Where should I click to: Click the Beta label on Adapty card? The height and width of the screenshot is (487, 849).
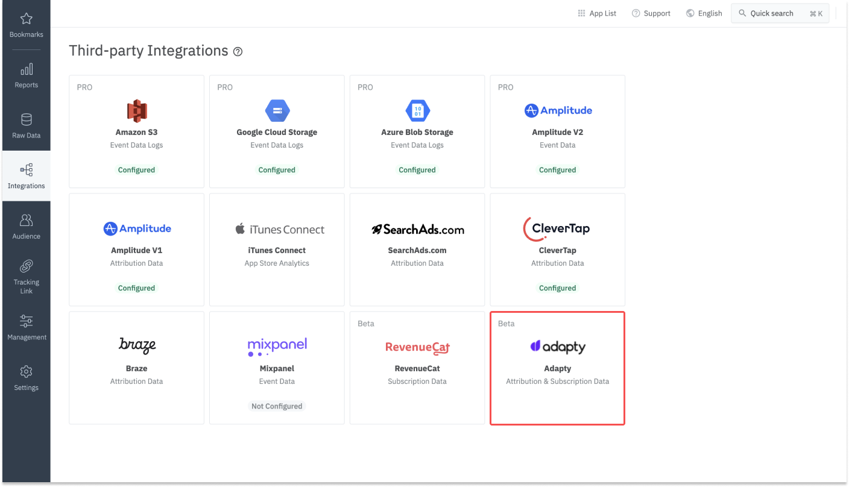point(507,324)
